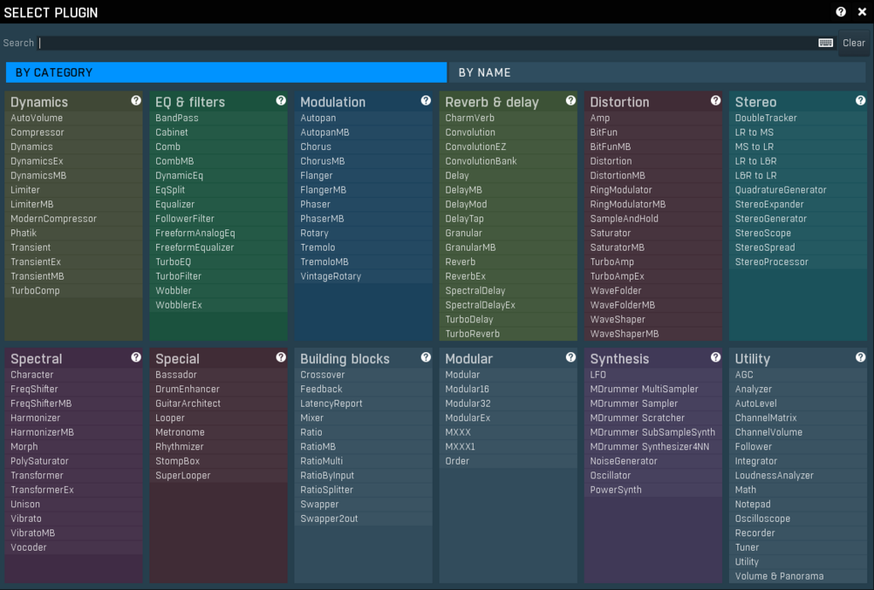The image size is (874, 590).
Task: Close the Select Plugin window
Action: [x=862, y=12]
